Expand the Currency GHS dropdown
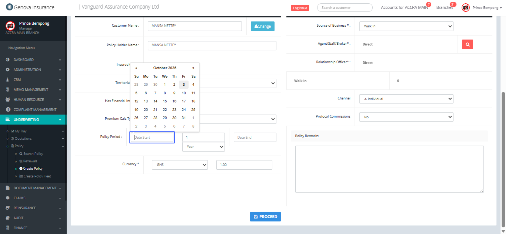The image size is (506, 234). click(180, 165)
